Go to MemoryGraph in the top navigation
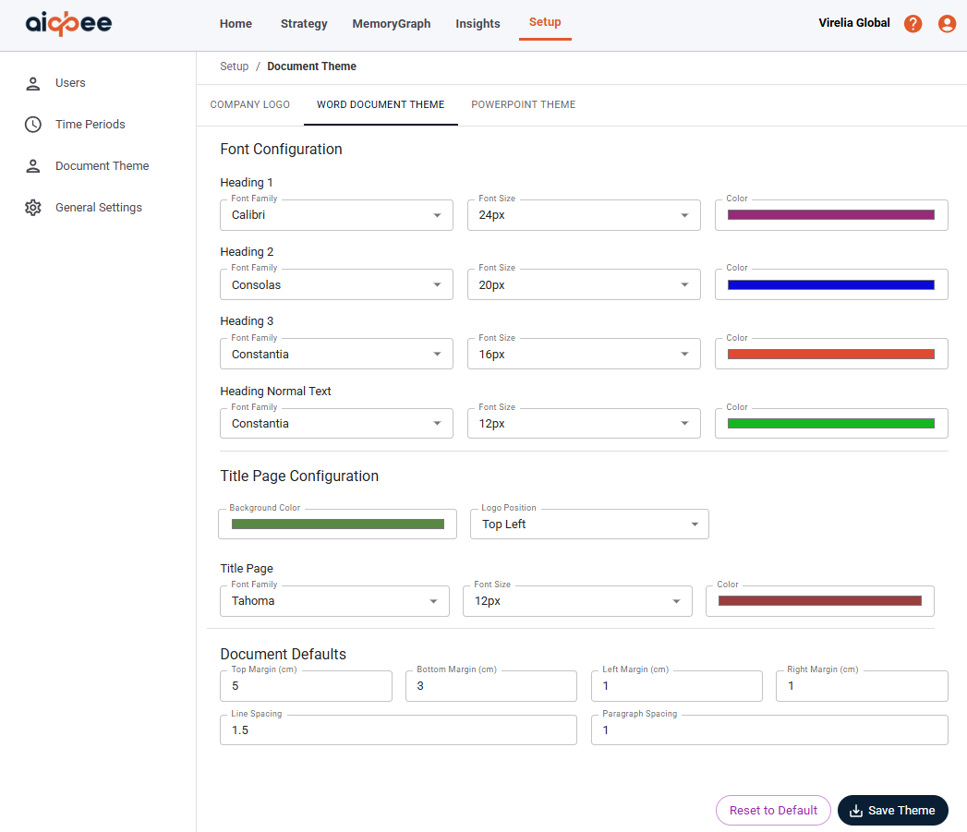967x832 pixels. [x=391, y=24]
